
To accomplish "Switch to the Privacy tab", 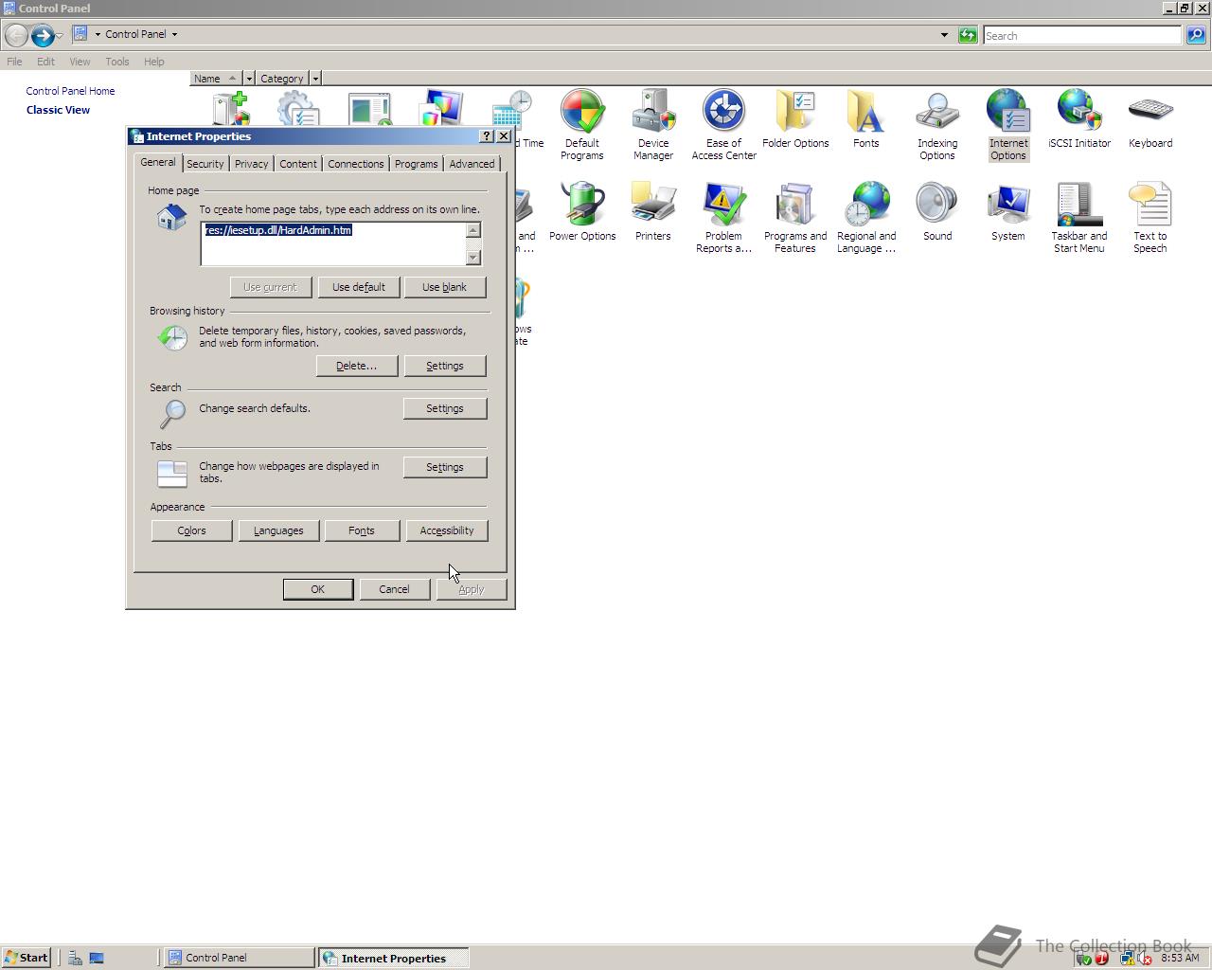I will (251, 164).
